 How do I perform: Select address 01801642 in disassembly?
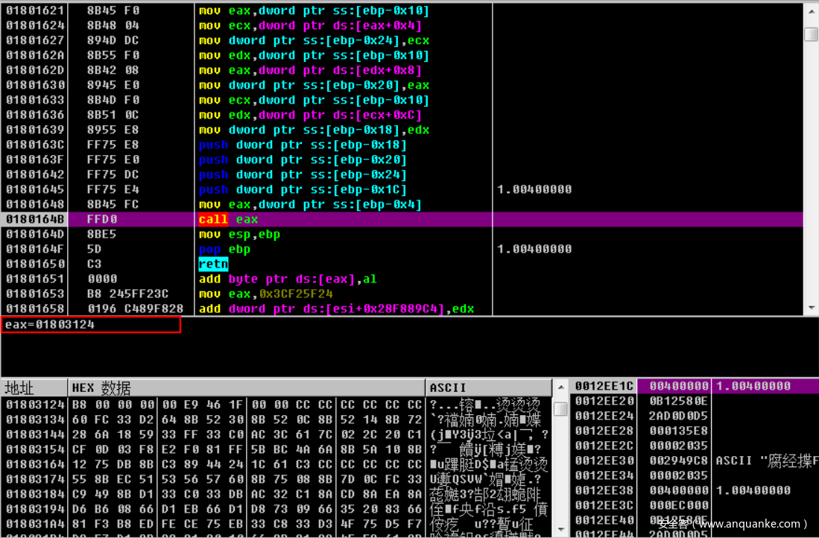(x=36, y=174)
